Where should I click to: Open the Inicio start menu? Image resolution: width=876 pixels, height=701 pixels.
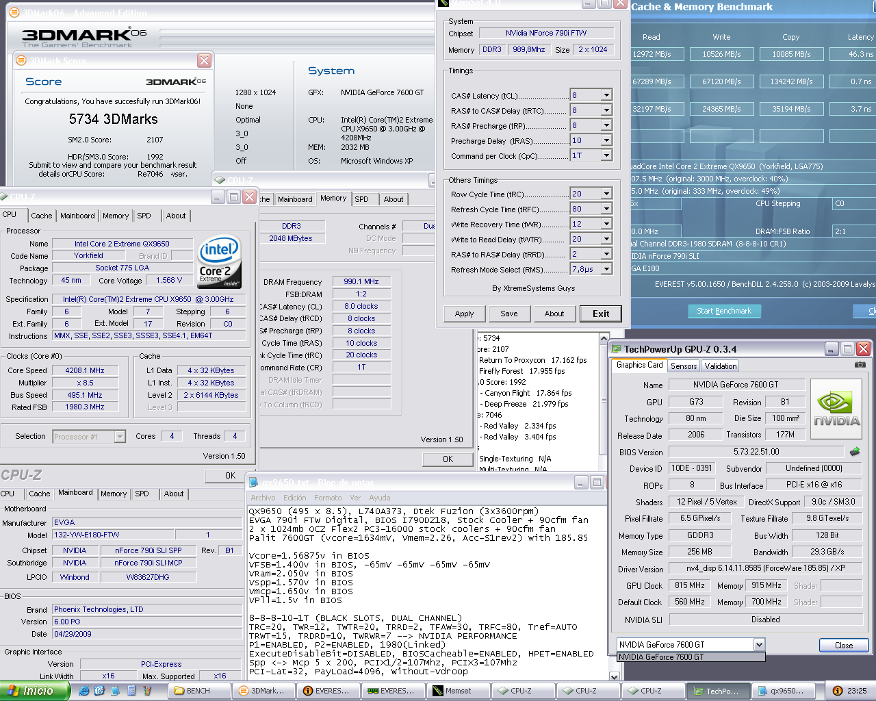(x=34, y=691)
